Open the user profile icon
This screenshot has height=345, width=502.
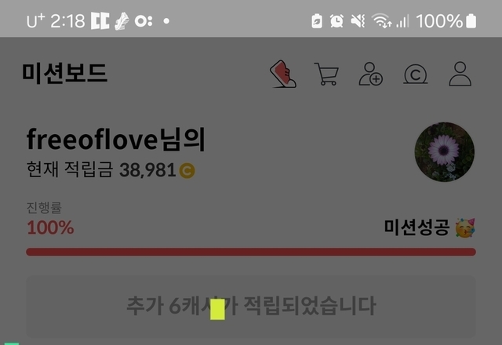(460, 74)
